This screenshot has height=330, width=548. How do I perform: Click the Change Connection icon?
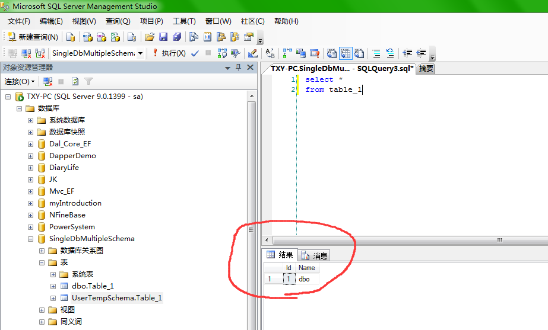click(x=40, y=53)
